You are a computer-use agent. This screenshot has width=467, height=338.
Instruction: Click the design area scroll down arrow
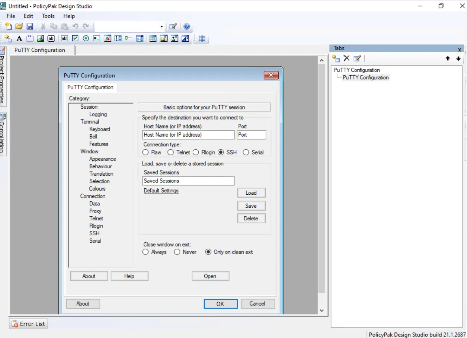pos(322,310)
